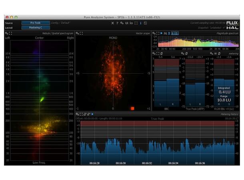Click the Io button in top toolbar
This screenshot has height=180, width=244.
pyautogui.click(x=131, y=23)
